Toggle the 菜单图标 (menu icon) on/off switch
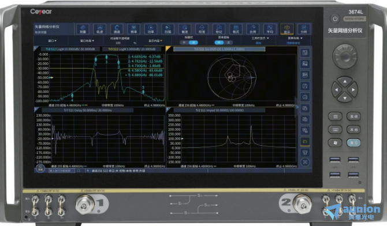This screenshot has width=387, height=226. [x=224, y=43]
